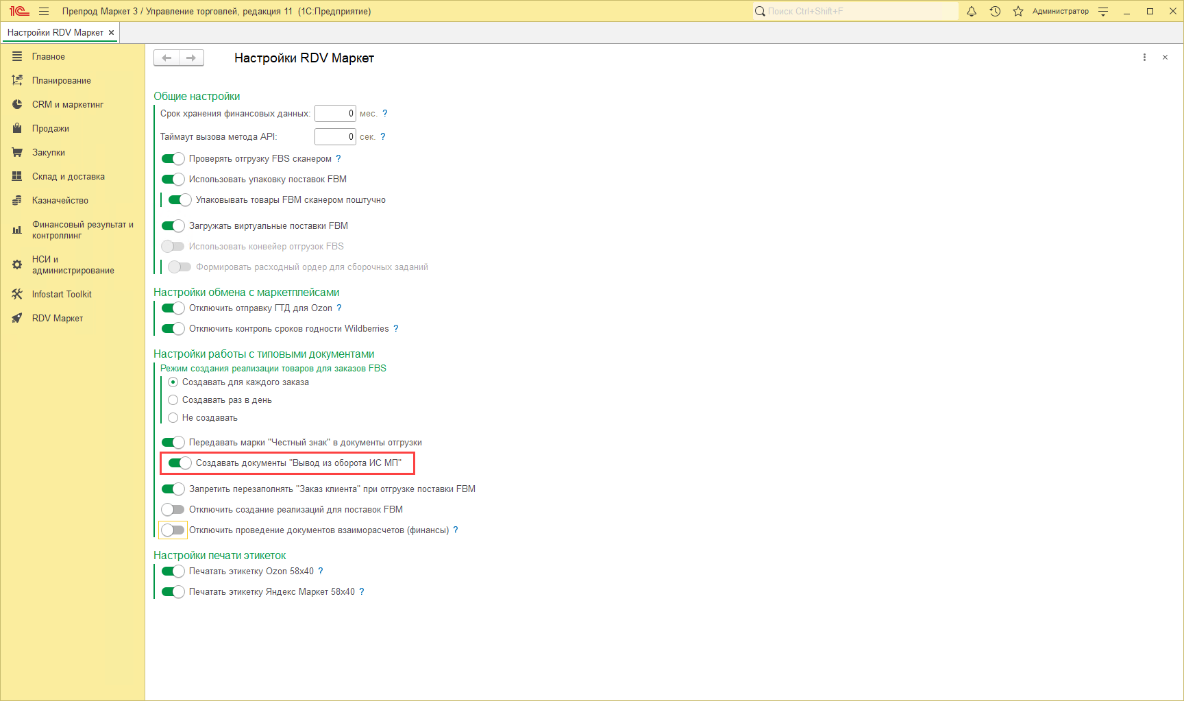Click help mark for Печатать этикетку Яндекс Маркет

point(362,591)
